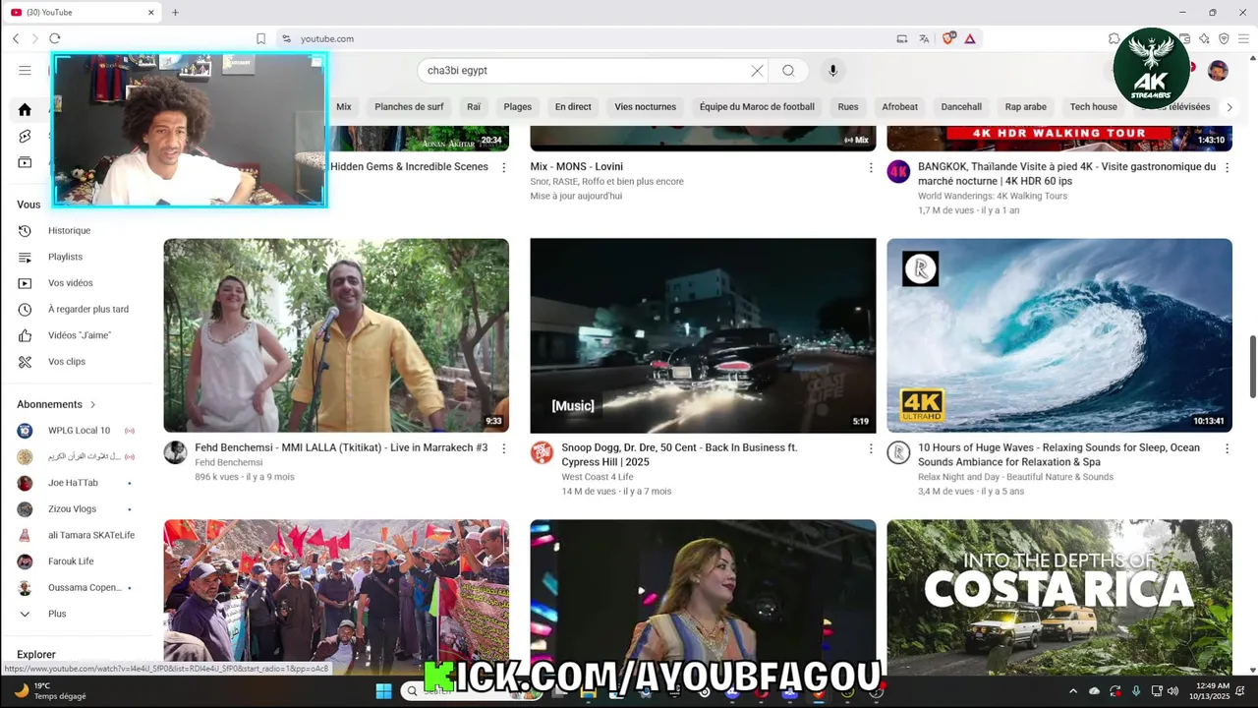Expand the Abonnements section chevron
Screen dimensions: 1258x708
93,404
